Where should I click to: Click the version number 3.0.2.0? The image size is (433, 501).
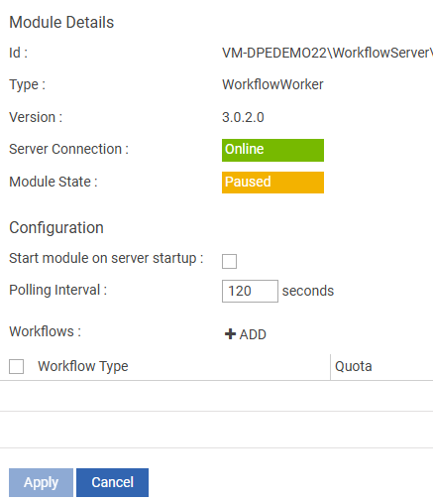[x=243, y=117]
